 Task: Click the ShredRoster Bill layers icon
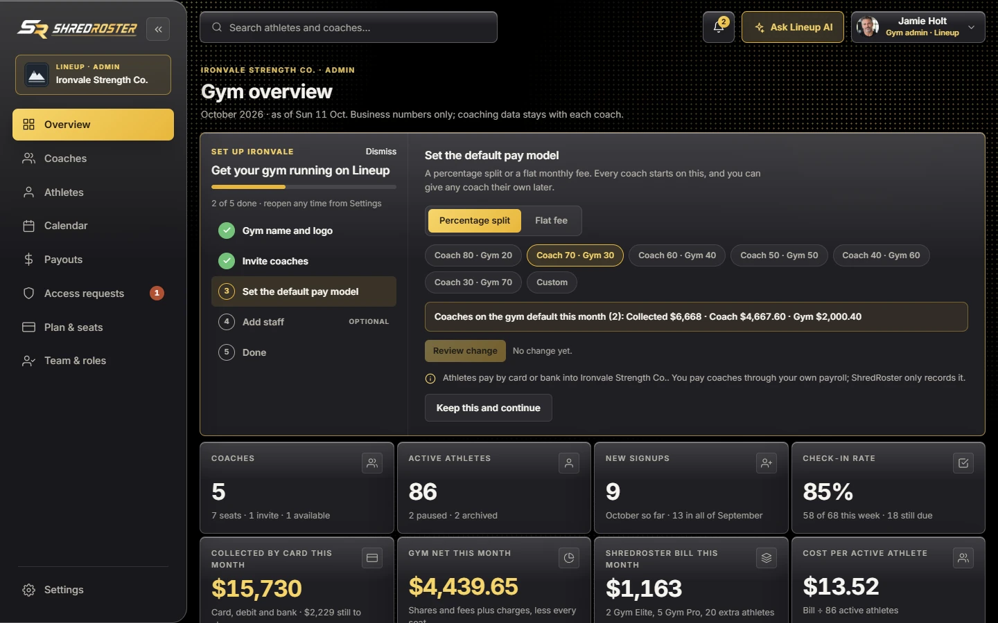pos(767,558)
